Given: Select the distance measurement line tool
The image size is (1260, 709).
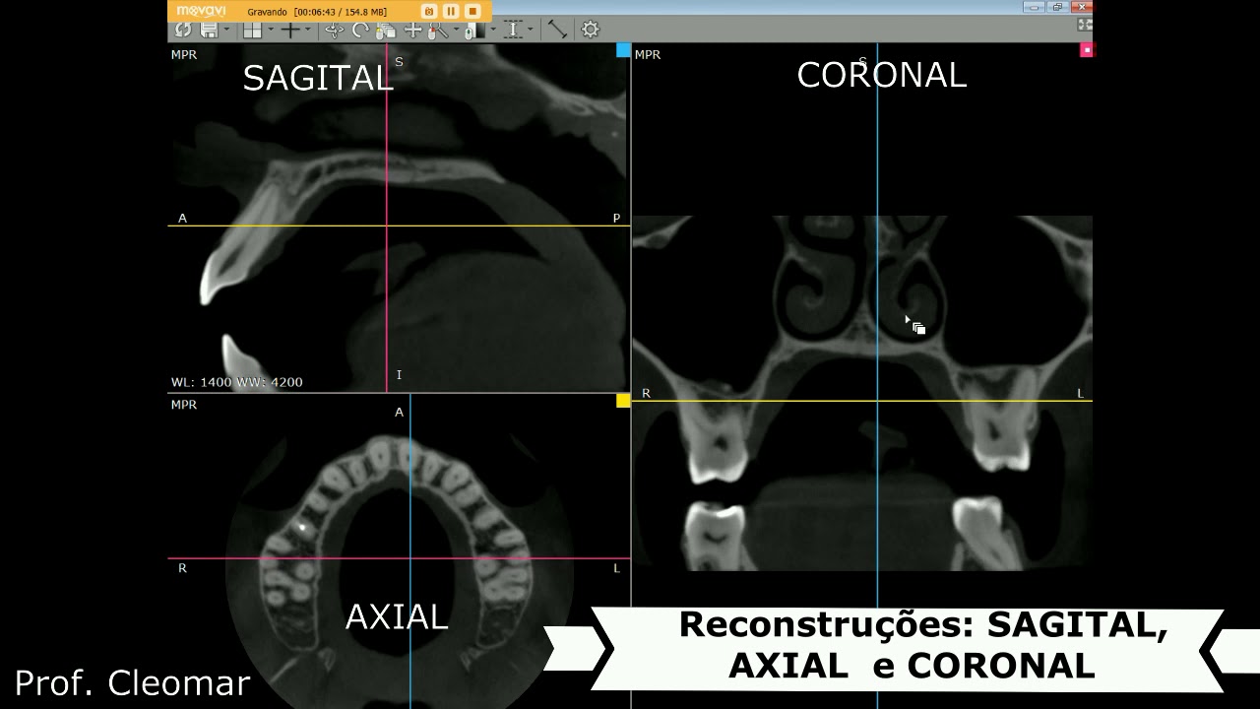Looking at the screenshot, I should [x=557, y=30].
